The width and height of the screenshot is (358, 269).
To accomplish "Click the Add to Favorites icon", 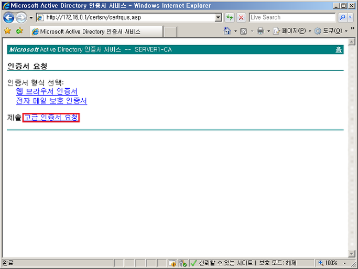I will [19, 30].
